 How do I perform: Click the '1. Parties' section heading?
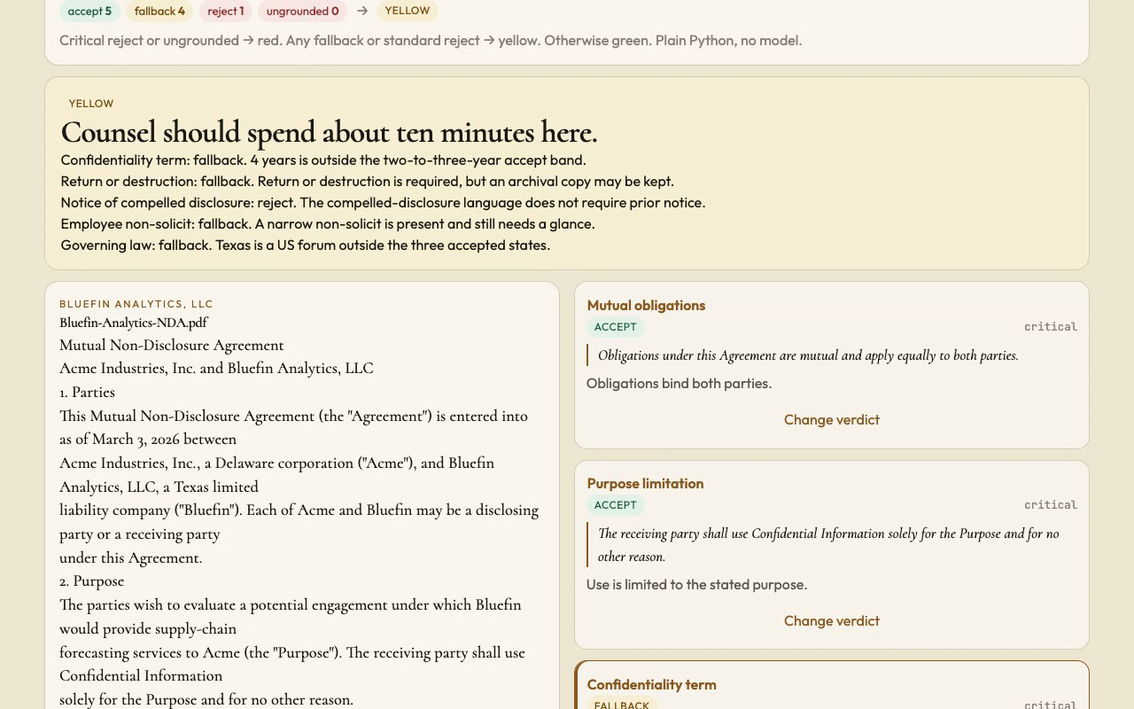pos(87,393)
